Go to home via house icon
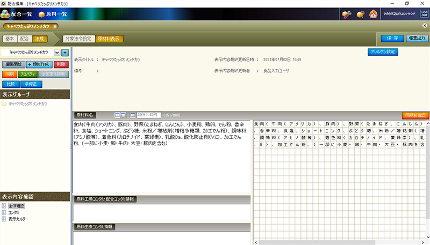Screen dimensions: 430x245 [x=373, y=13]
